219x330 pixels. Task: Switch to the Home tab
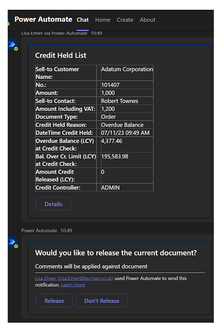pyautogui.click(x=103, y=20)
